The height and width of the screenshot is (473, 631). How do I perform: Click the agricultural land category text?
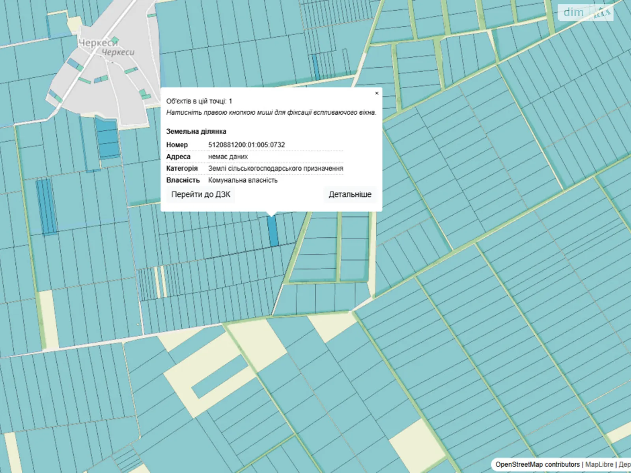[276, 168]
